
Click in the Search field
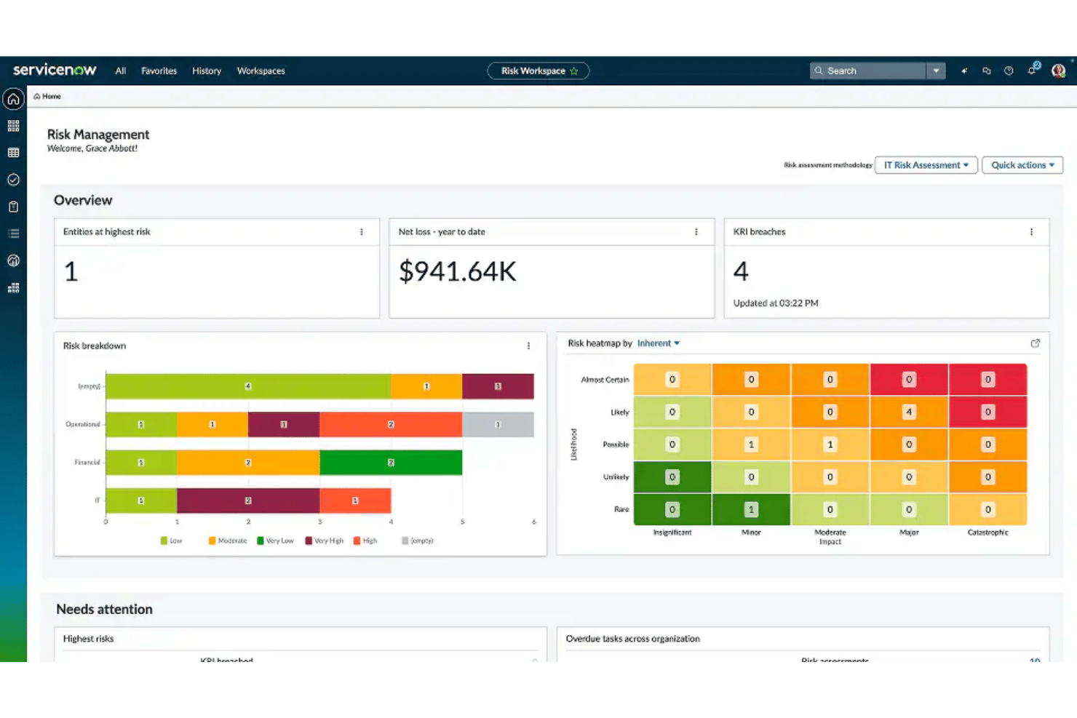tap(868, 71)
